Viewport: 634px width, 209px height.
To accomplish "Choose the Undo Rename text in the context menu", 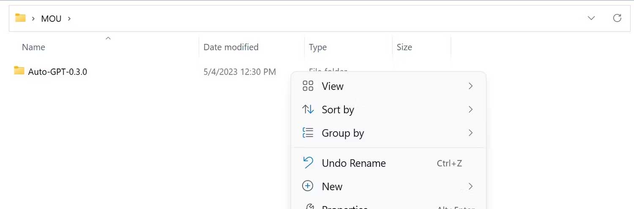I will [354, 163].
